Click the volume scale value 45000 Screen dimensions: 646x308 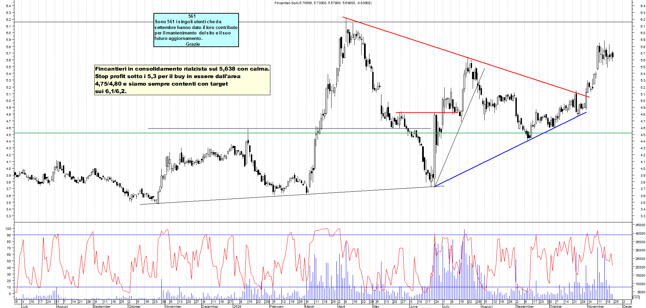pos(640,225)
